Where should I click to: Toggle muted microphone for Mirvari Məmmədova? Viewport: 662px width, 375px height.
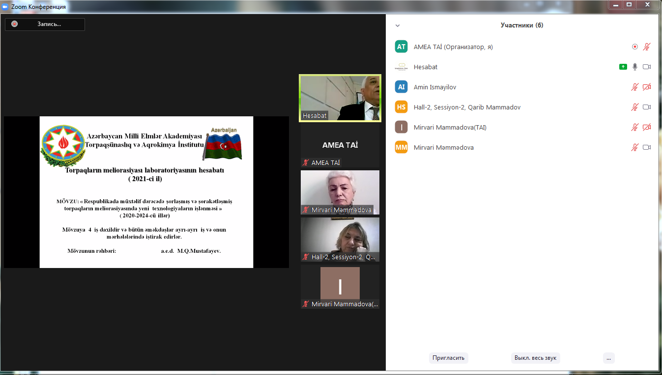(635, 147)
